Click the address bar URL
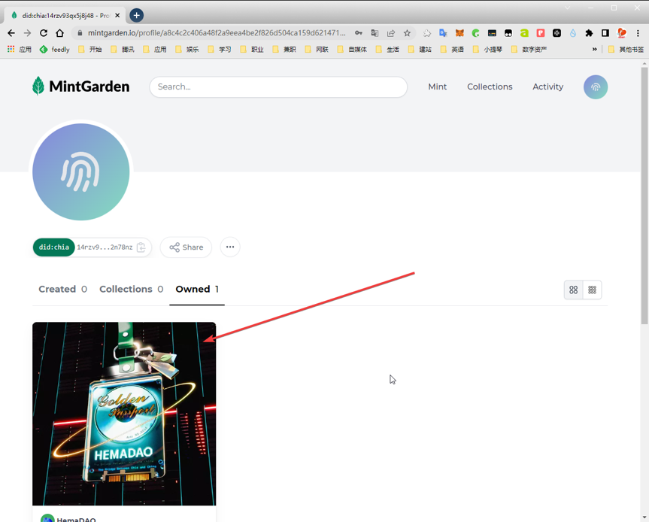This screenshot has width=649, height=522. [x=217, y=33]
